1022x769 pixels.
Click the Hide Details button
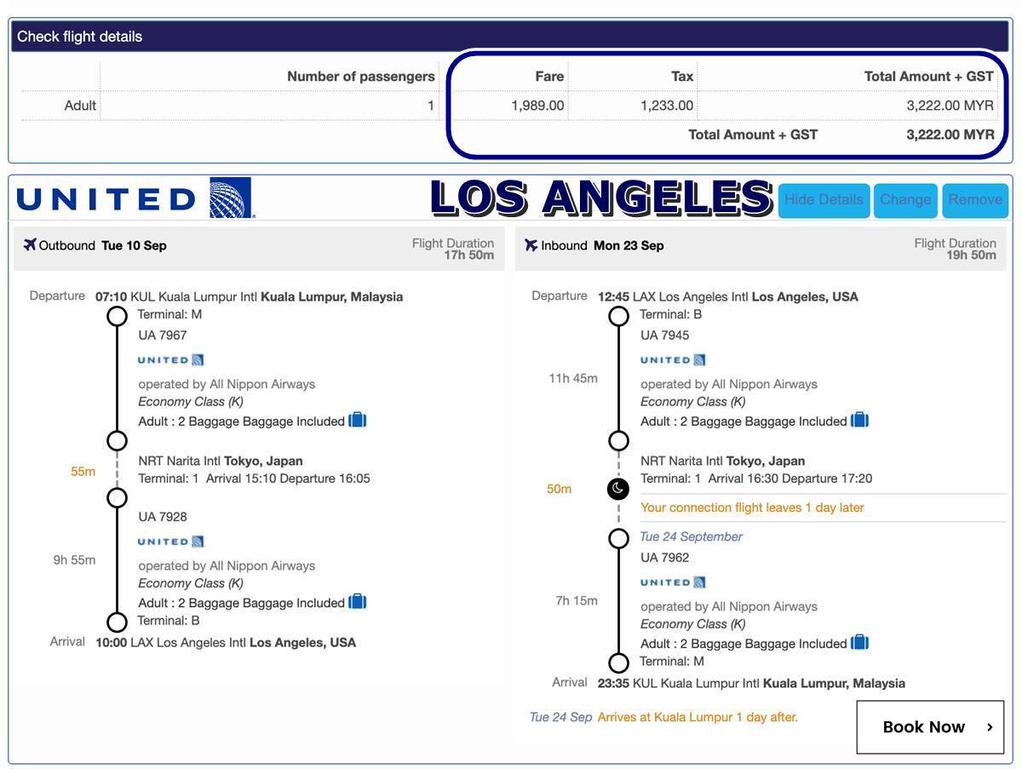824,200
